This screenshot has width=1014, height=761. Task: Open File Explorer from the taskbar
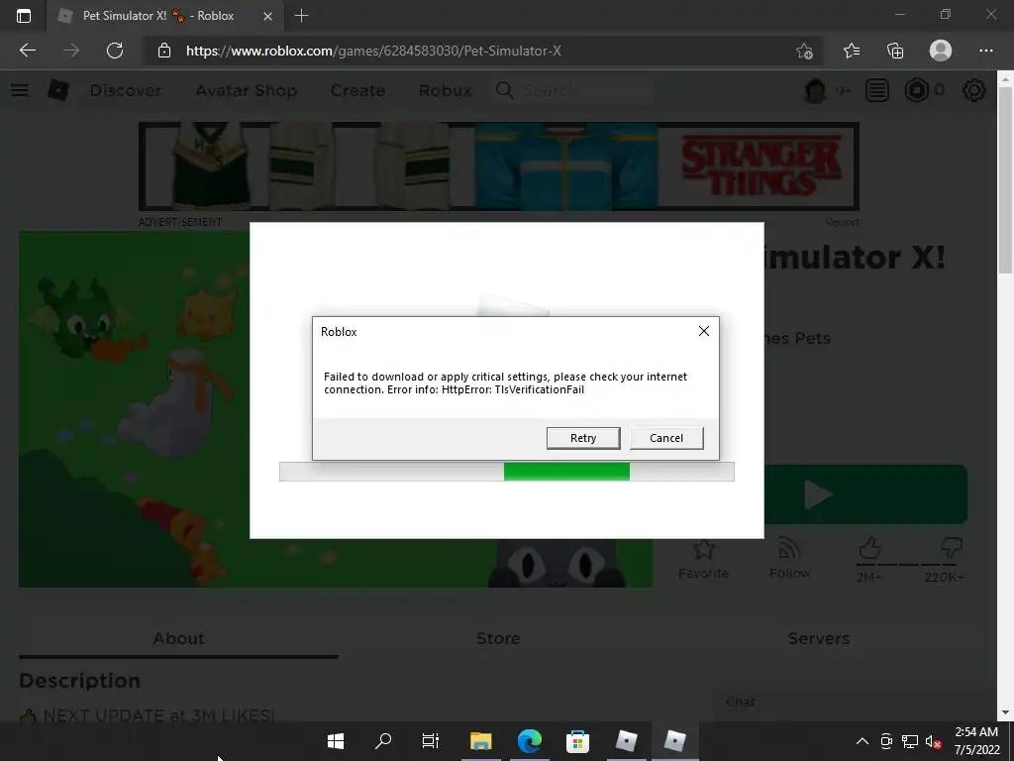480,741
